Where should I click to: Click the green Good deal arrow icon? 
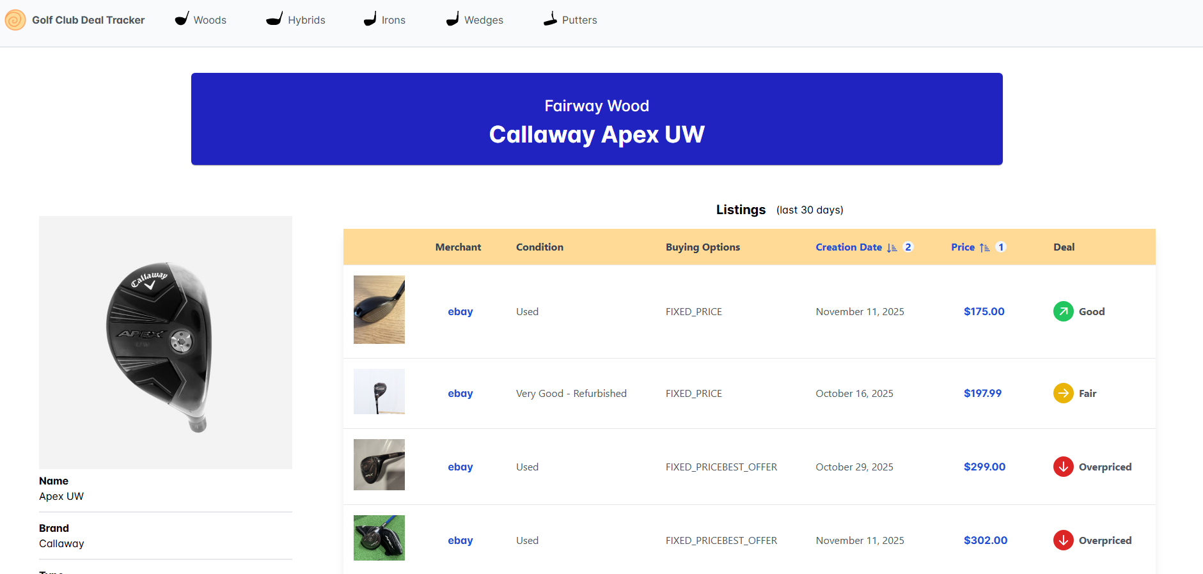(1063, 311)
